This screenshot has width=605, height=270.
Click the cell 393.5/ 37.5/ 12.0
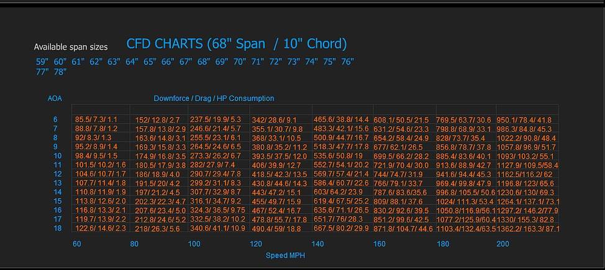276,157
